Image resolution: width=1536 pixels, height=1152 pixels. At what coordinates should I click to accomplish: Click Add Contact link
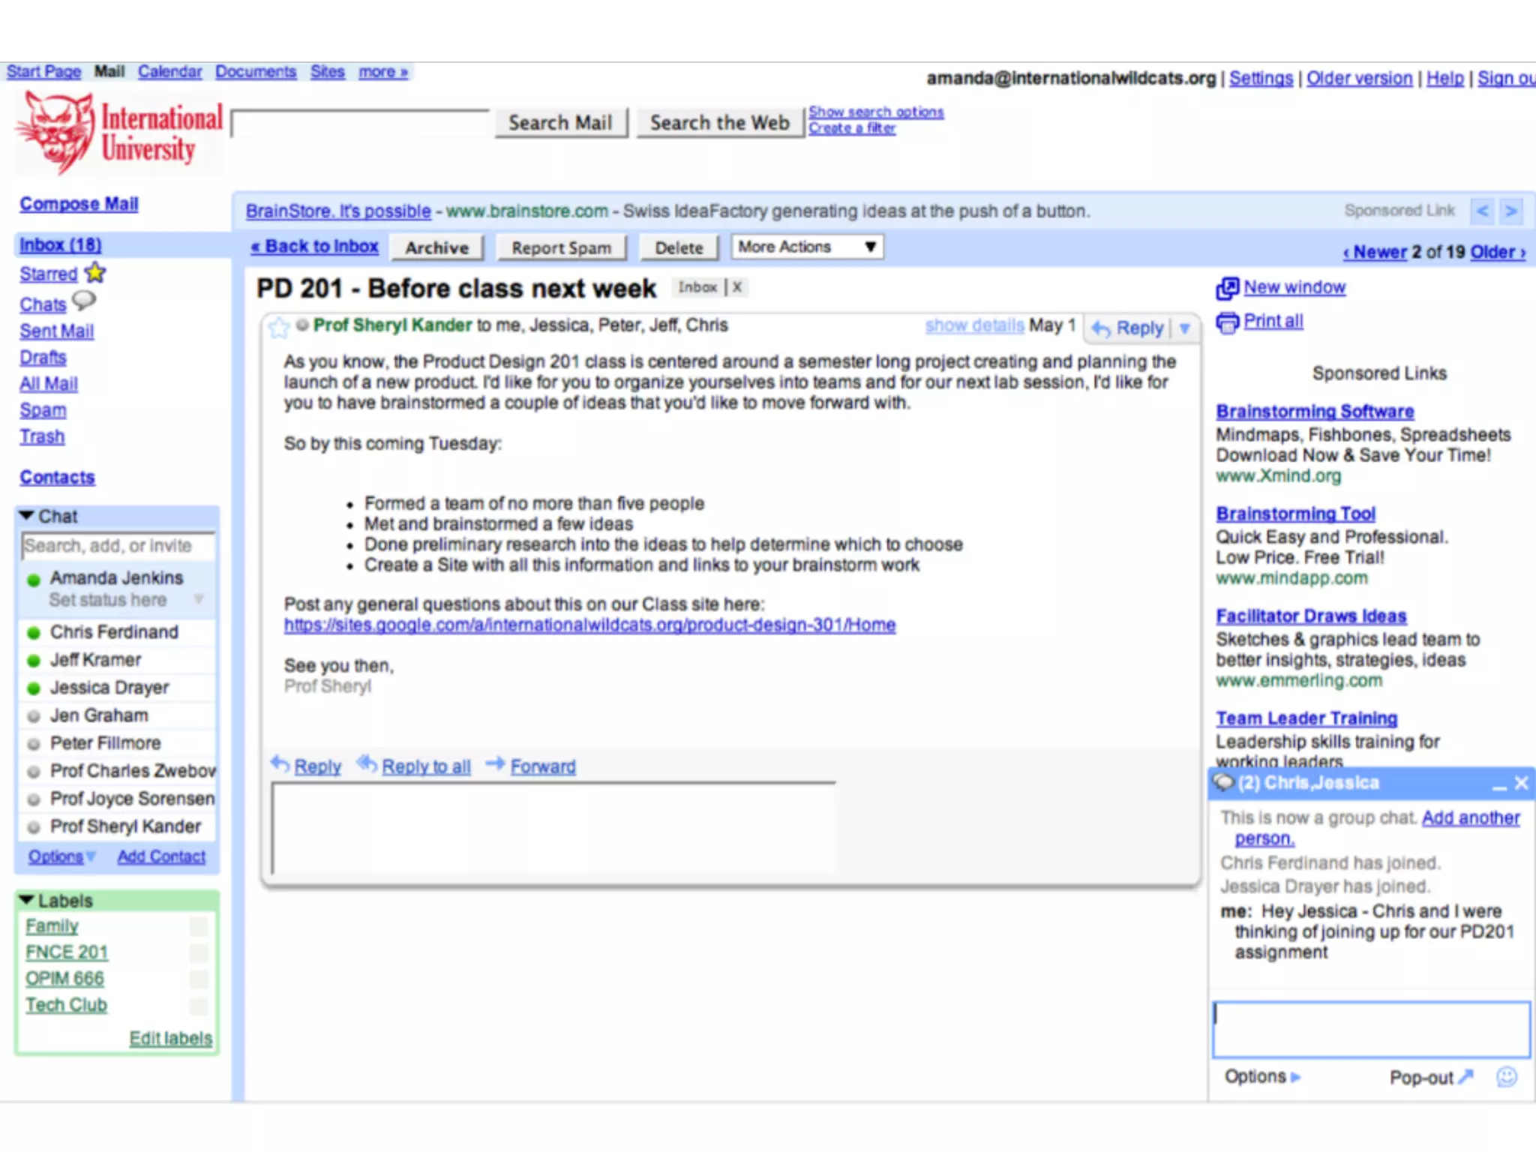tap(161, 856)
